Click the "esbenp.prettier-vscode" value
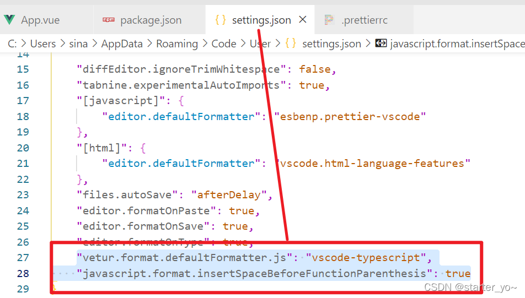This screenshot has width=525, height=298. 350,116
